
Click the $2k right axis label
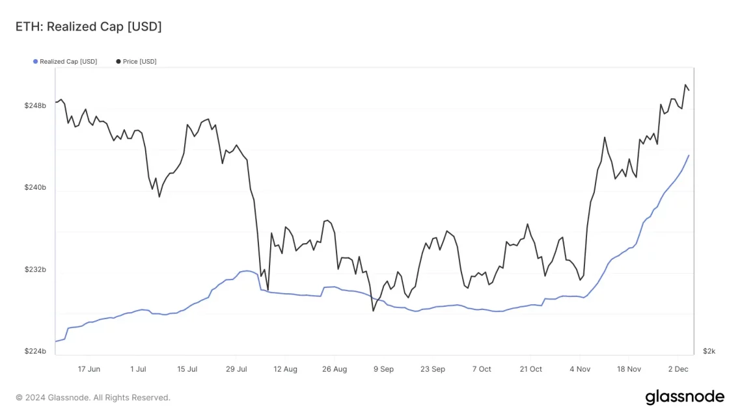(x=709, y=351)
